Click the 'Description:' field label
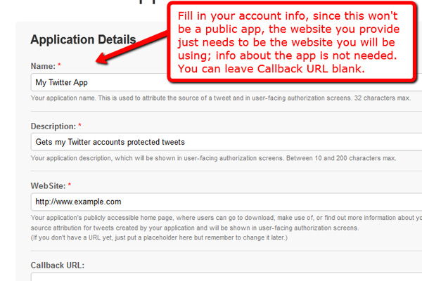Viewport: 422px width, 281px height. coord(53,126)
